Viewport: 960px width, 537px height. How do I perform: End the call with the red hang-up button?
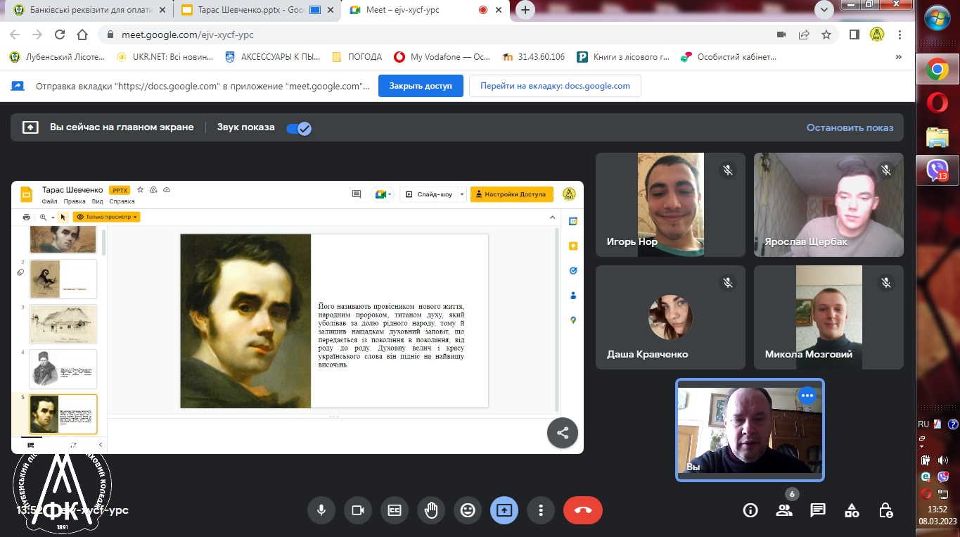click(583, 510)
